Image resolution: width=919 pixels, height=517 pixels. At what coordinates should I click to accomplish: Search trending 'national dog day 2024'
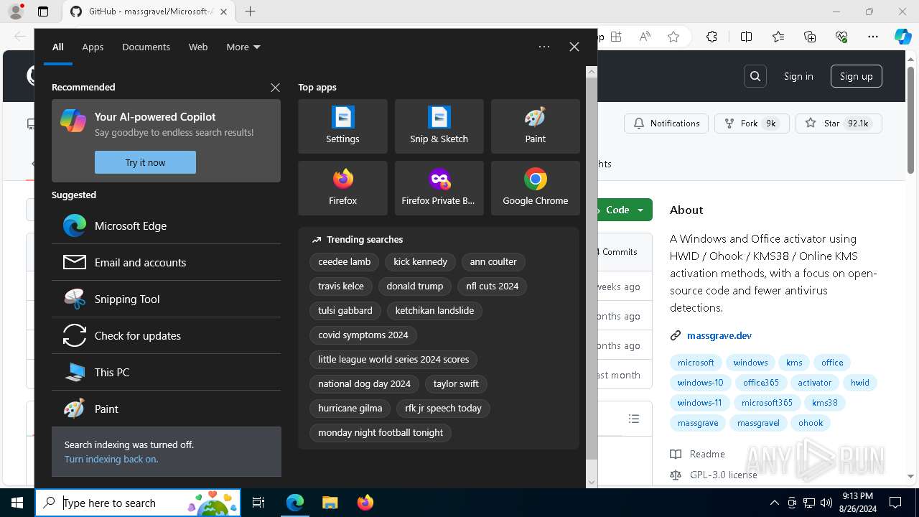point(365,383)
